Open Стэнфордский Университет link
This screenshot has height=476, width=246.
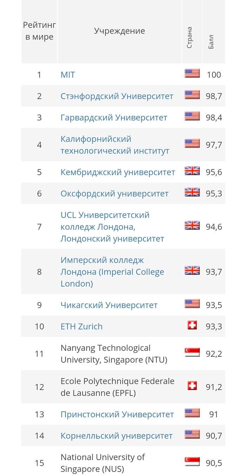(x=117, y=96)
